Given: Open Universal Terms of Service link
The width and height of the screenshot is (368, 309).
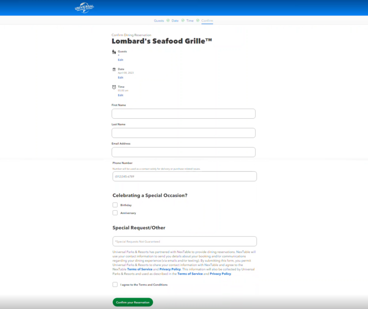Looking at the screenshot, I should pyautogui.click(x=190, y=274).
